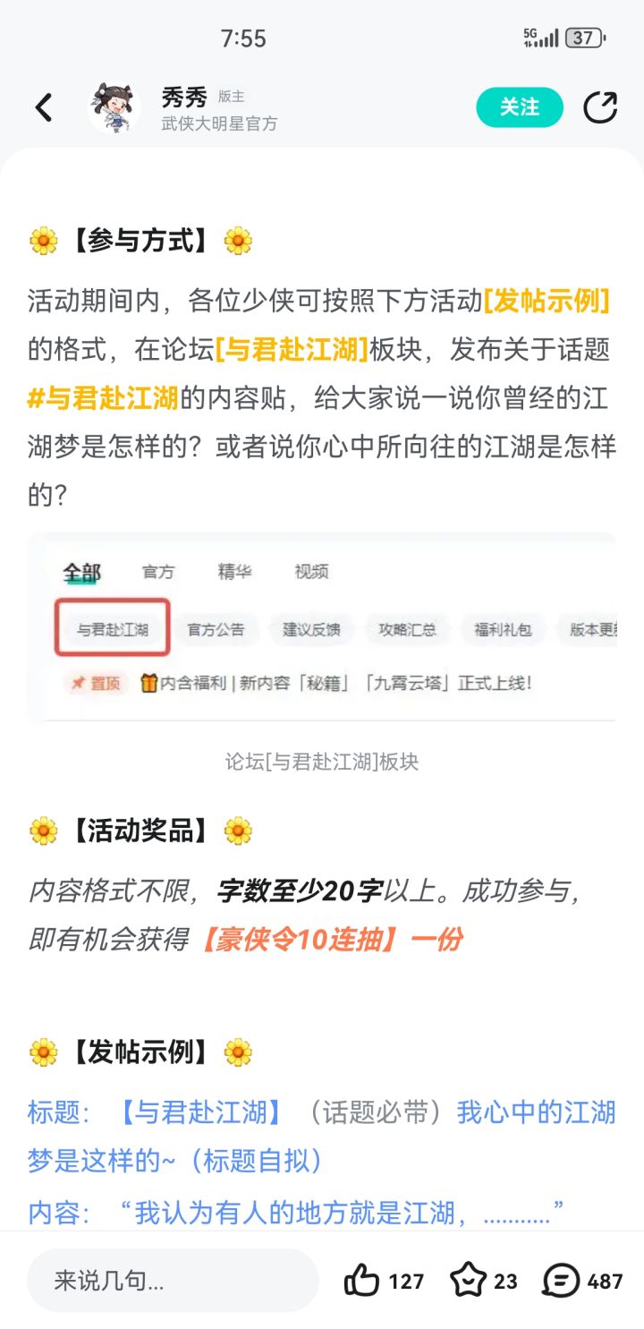Tap the 武侠大明星官方 subtitle
Screen dimensions: 644x1329
(219, 124)
